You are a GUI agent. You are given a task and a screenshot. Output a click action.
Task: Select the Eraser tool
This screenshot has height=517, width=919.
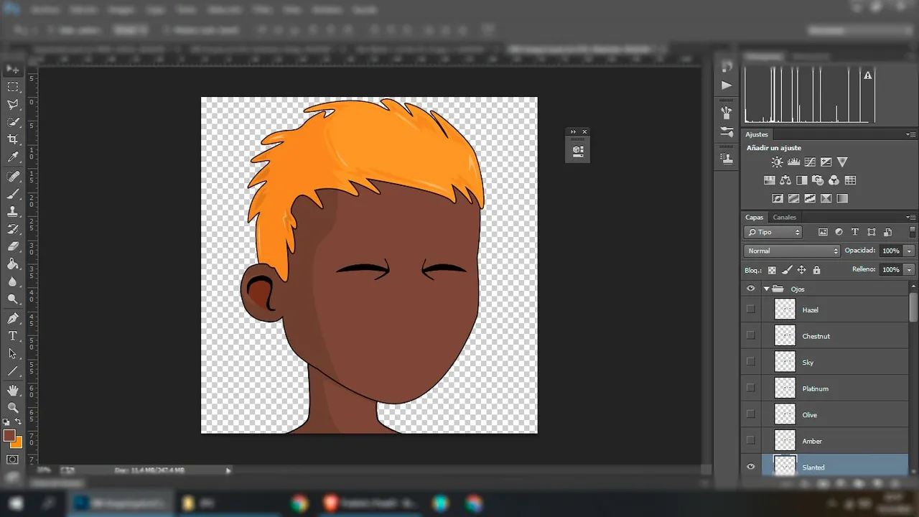[x=13, y=246]
